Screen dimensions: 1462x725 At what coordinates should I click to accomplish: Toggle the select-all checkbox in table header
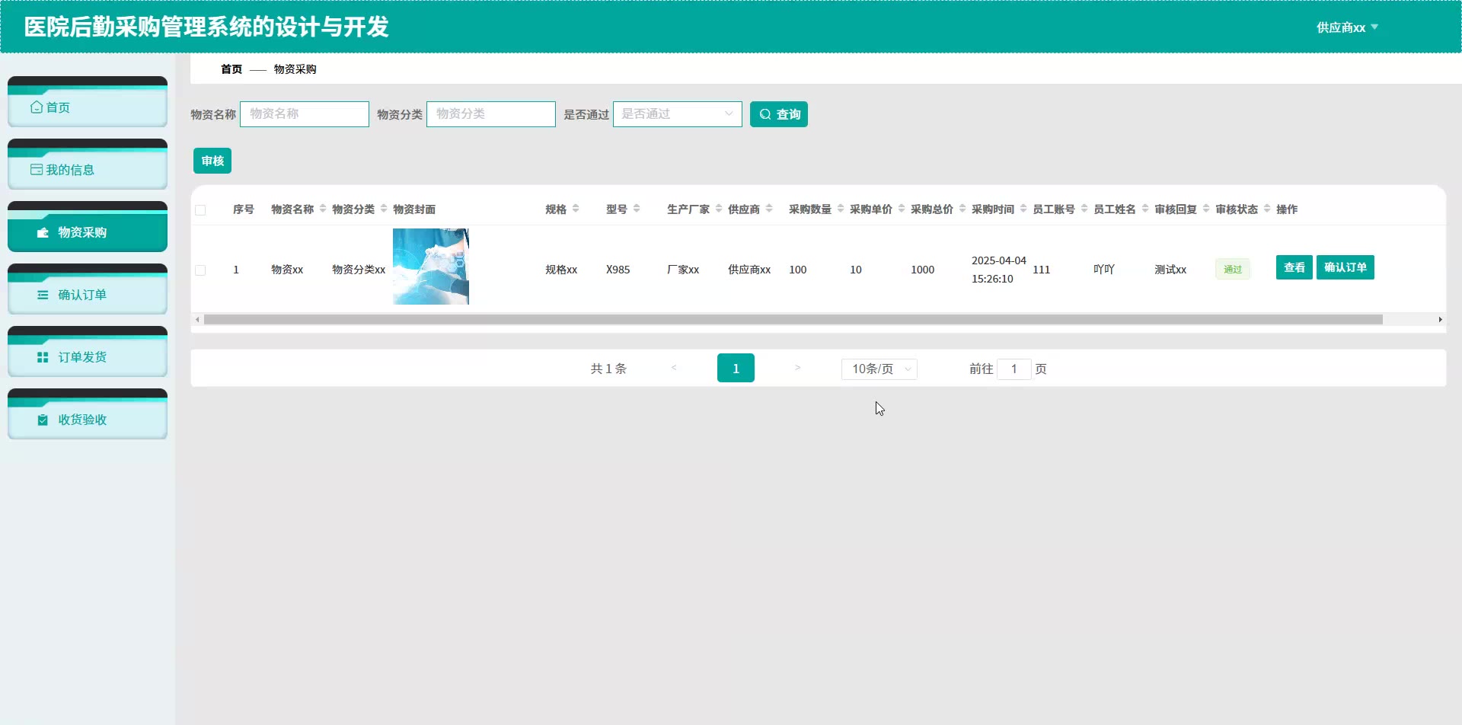point(200,210)
